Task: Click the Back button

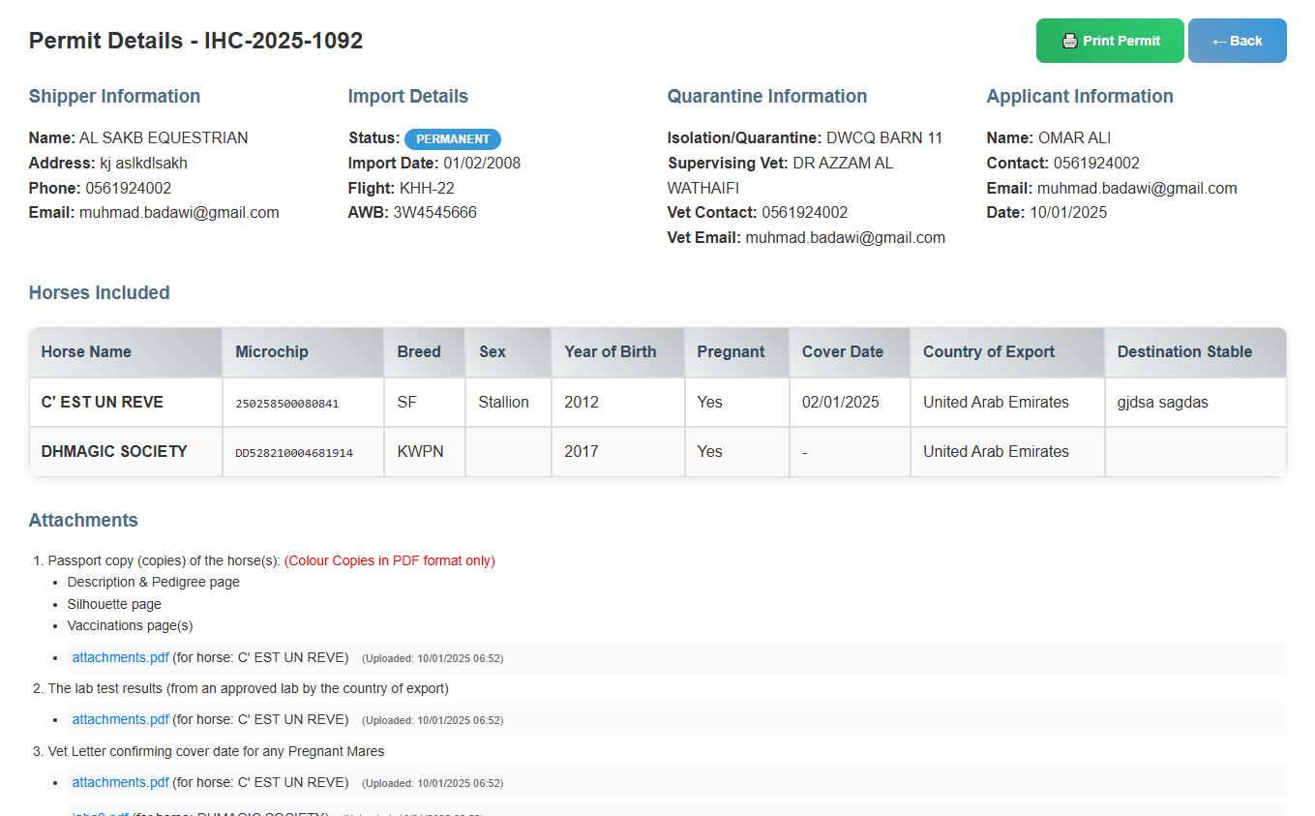Action: coord(1237,41)
